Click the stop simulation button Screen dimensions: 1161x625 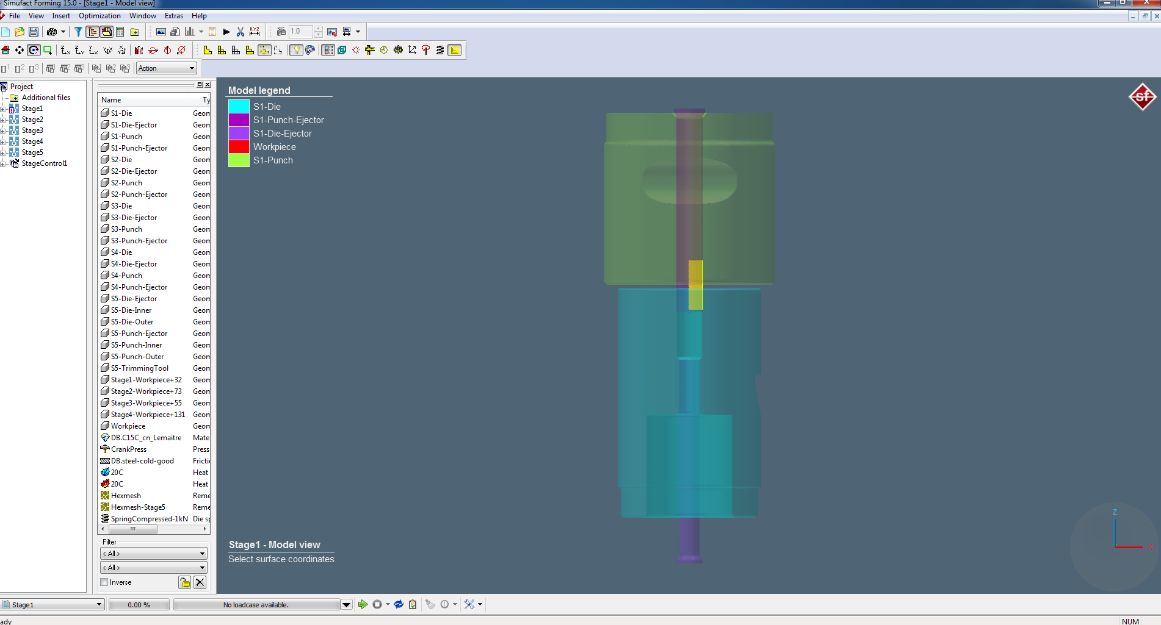click(x=377, y=604)
